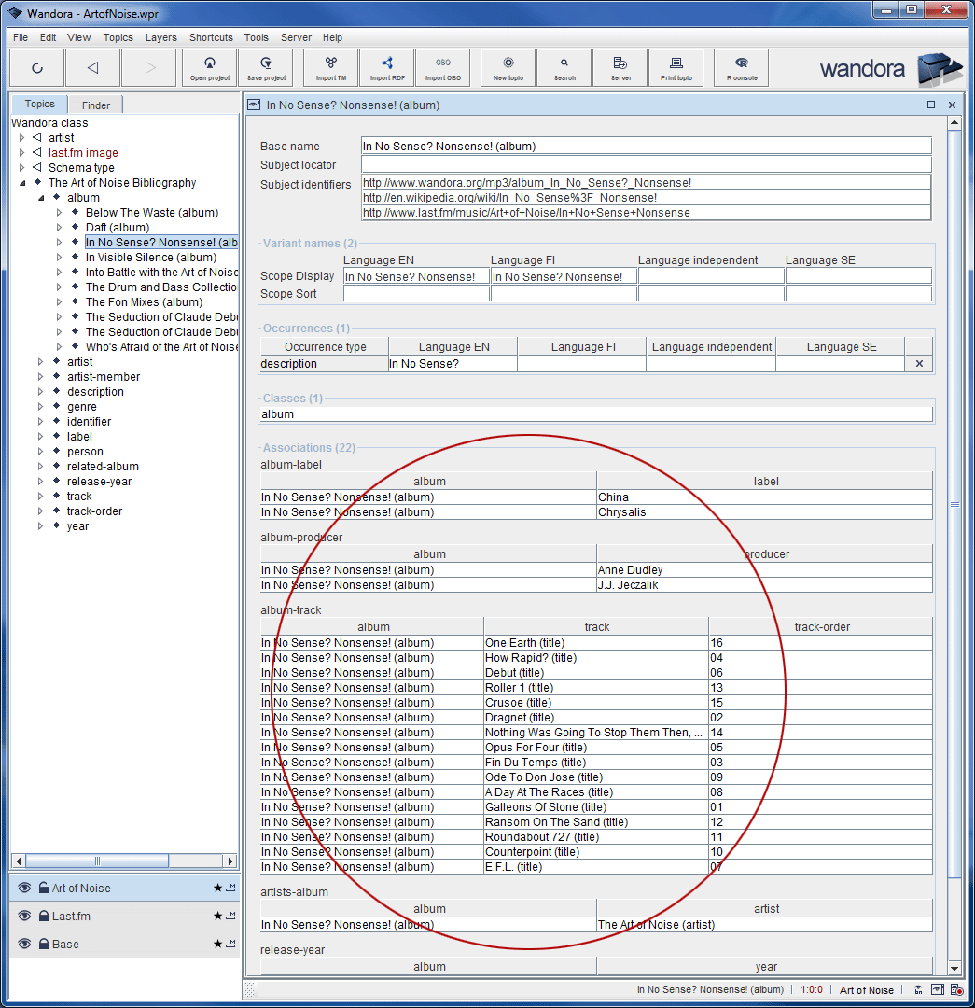Click the Anne Dudley producer link
The image size is (975, 1008).
pos(630,570)
